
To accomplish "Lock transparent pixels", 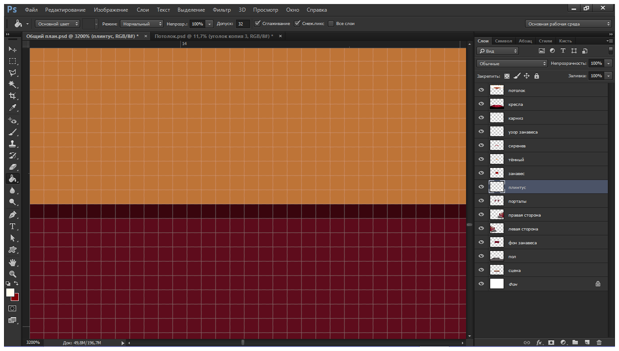I will click(x=507, y=76).
